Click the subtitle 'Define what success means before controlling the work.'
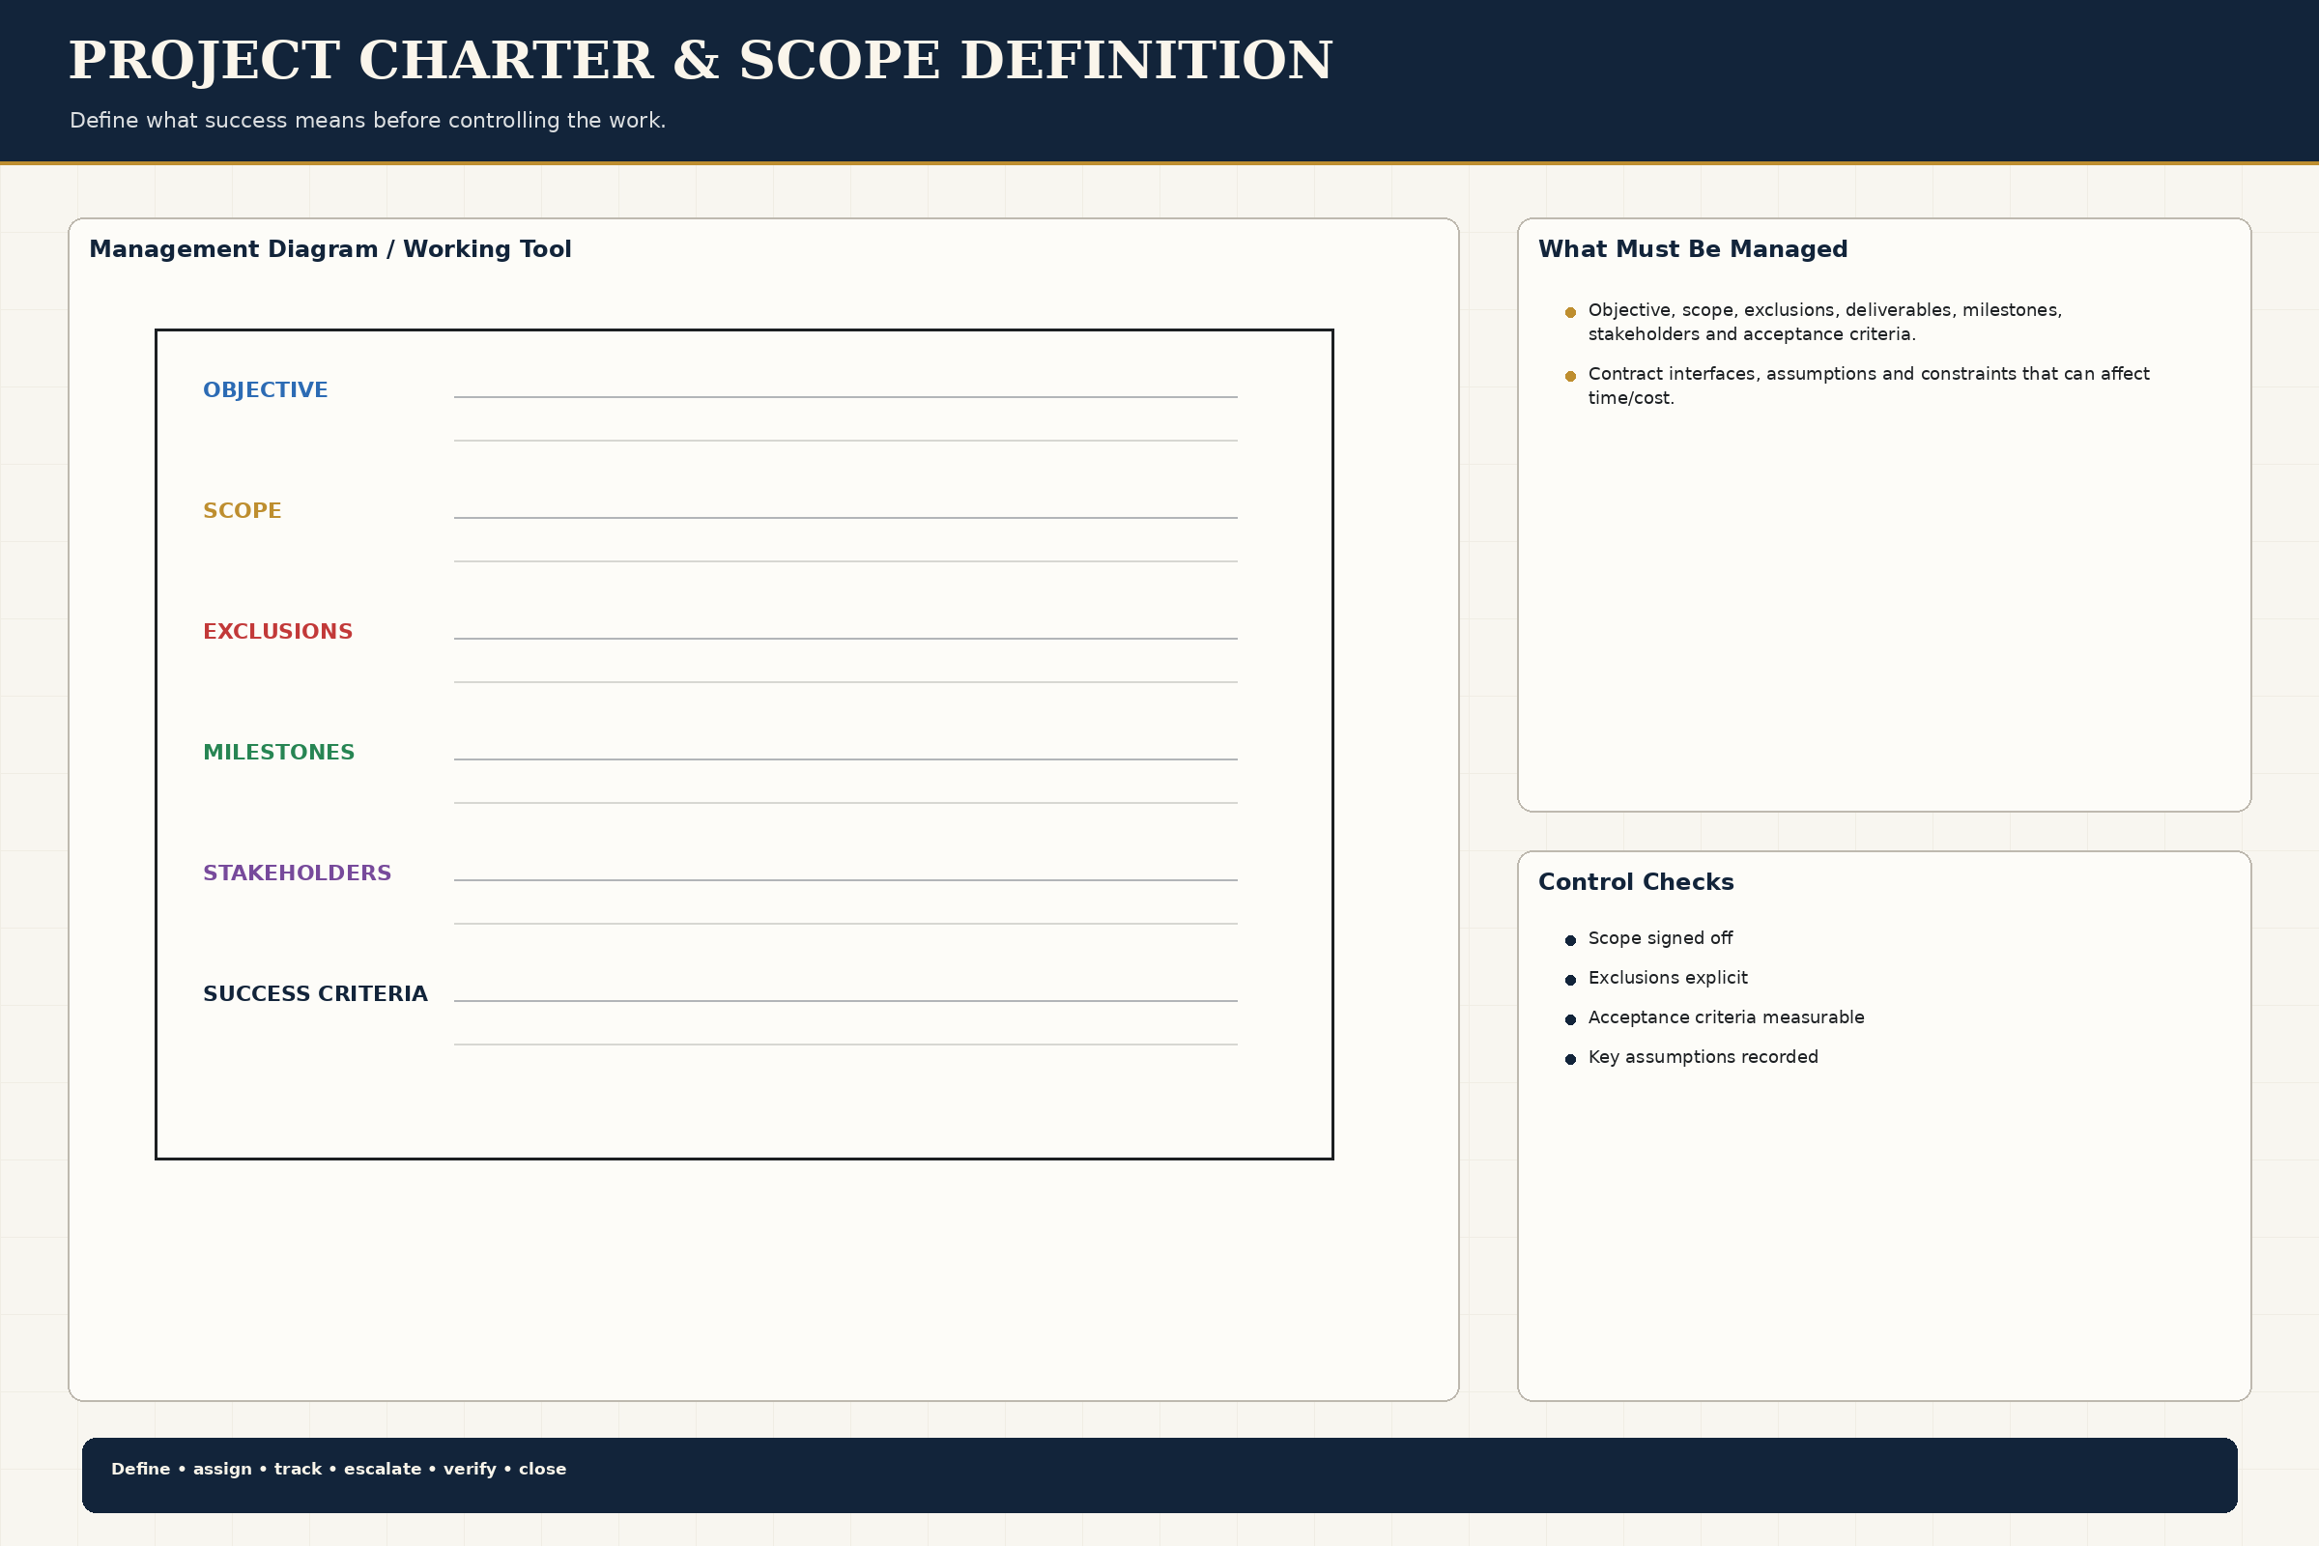Viewport: 2319px width, 1546px height. [x=368, y=120]
